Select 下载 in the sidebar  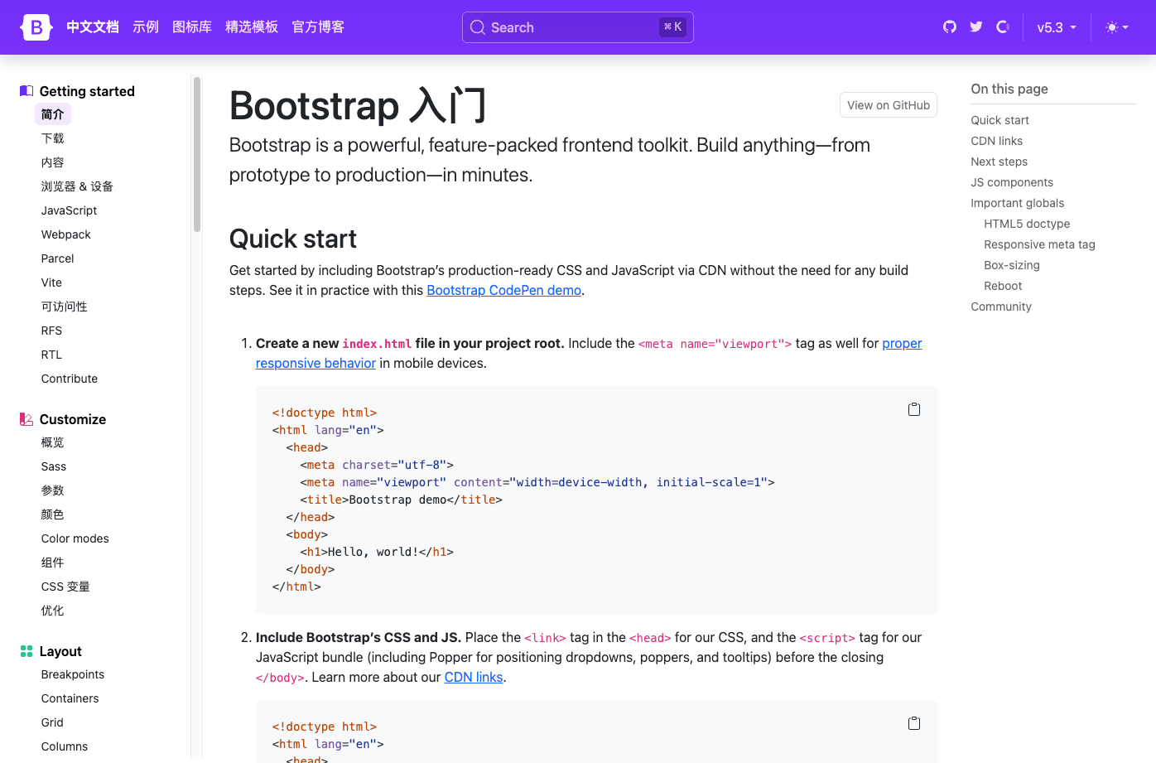[x=53, y=138]
